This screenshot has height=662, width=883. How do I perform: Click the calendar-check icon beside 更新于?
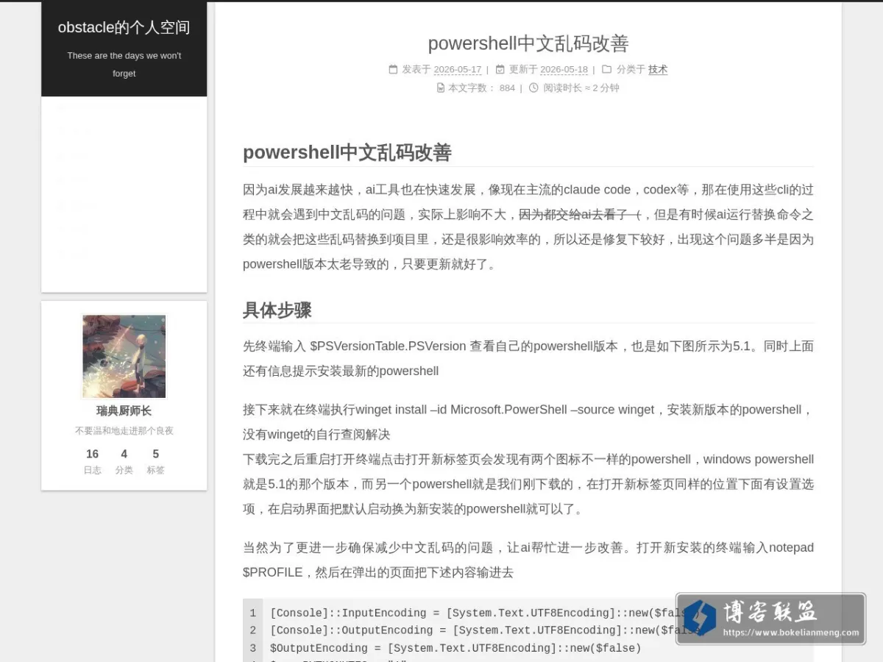tap(500, 69)
